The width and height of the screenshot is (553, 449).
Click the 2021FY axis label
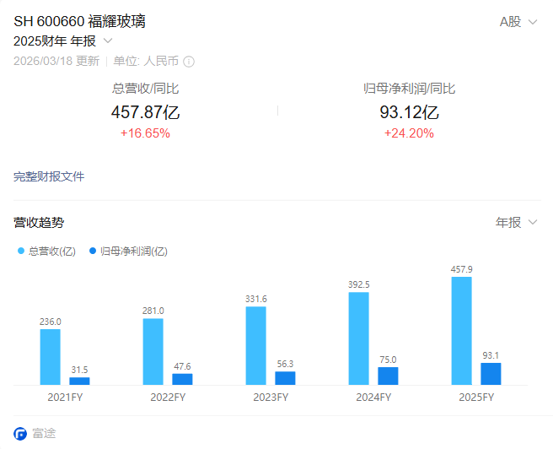click(65, 398)
